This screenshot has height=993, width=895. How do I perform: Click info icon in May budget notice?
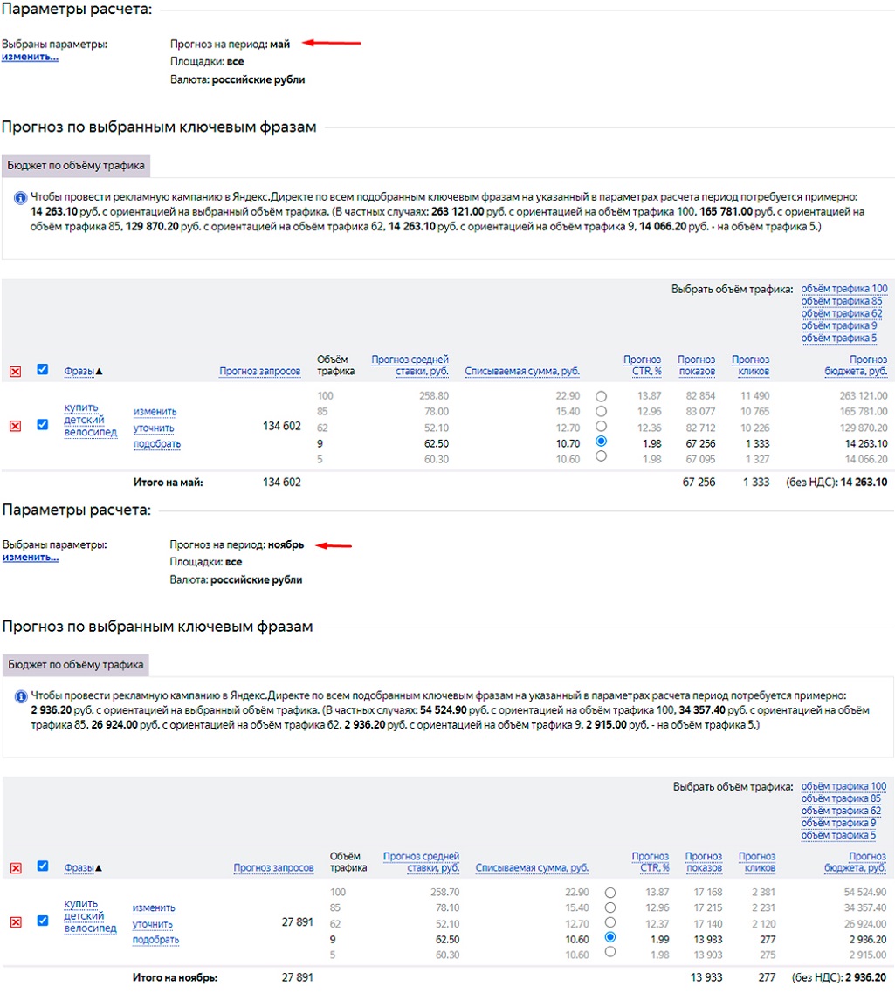(19, 198)
